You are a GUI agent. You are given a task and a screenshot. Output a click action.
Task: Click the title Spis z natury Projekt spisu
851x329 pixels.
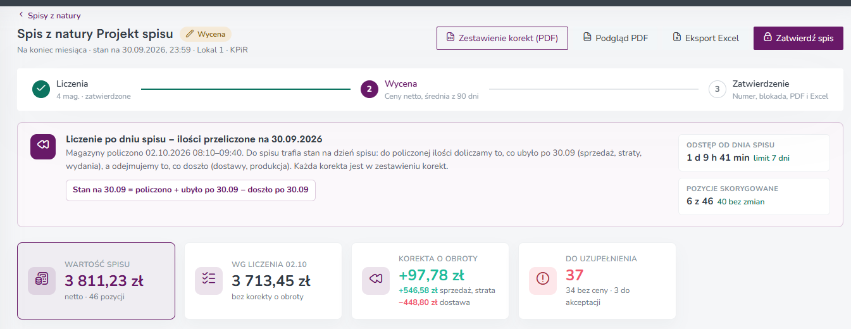[x=96, y=34]
